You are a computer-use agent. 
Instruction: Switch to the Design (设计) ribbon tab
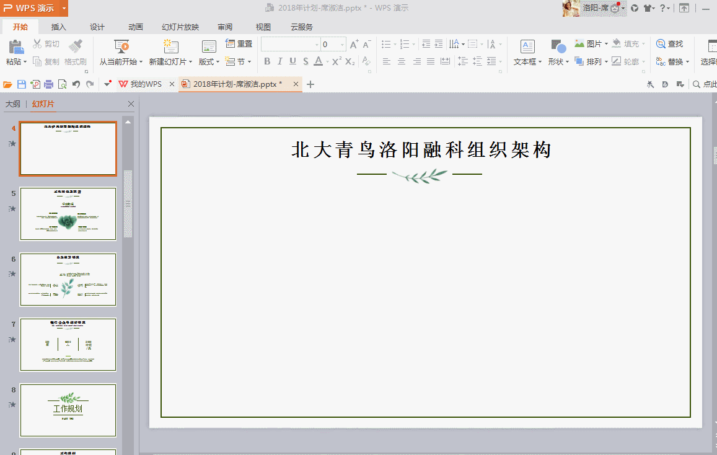click(97, 27)
